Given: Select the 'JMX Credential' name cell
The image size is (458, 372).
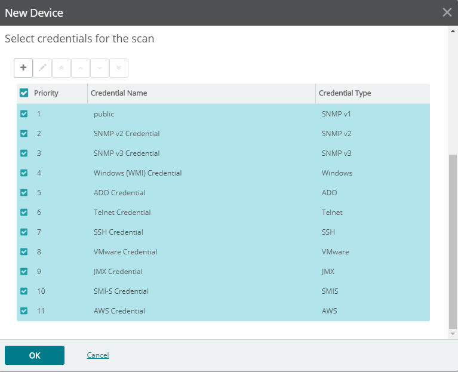Looking at the screenshot, I should [x=118, y=272].
